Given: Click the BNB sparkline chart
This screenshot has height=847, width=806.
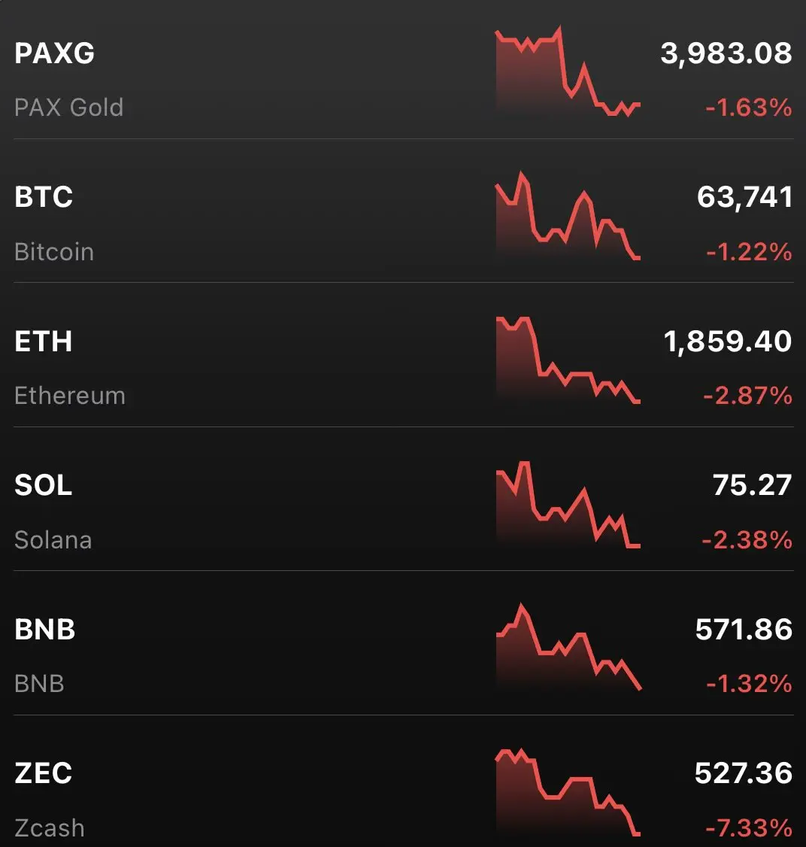Looking at the screenshot, I should [x=568, y=647].
